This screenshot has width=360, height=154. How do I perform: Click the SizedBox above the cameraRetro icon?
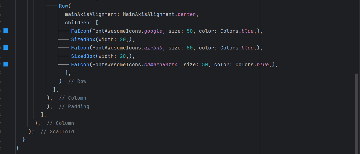pyautogui.click(x=83, y=56)
